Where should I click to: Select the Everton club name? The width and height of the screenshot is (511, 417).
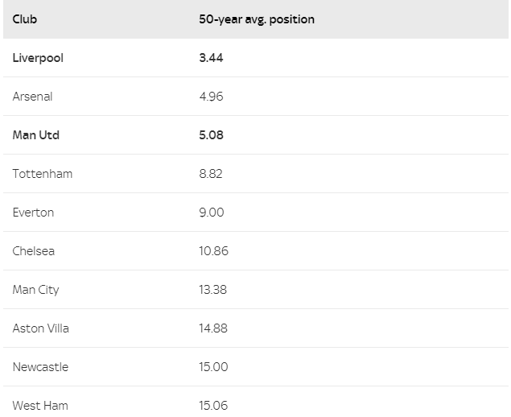point(33,213)
